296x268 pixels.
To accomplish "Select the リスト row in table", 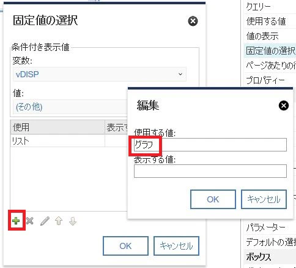I will [69, 141].
